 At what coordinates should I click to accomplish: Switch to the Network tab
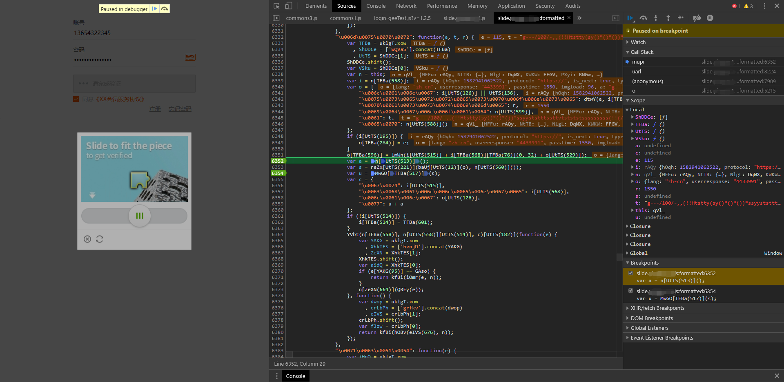[406, 6]
